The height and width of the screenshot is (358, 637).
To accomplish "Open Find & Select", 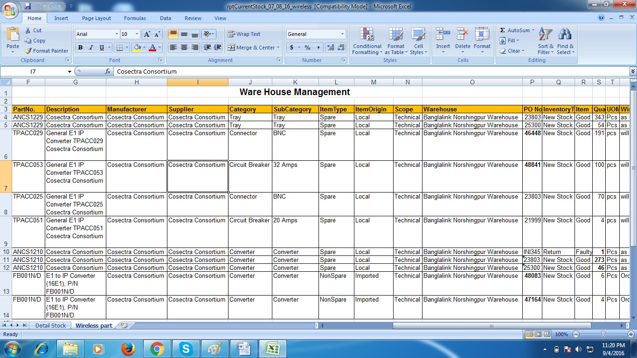I will tap(565, 41).
